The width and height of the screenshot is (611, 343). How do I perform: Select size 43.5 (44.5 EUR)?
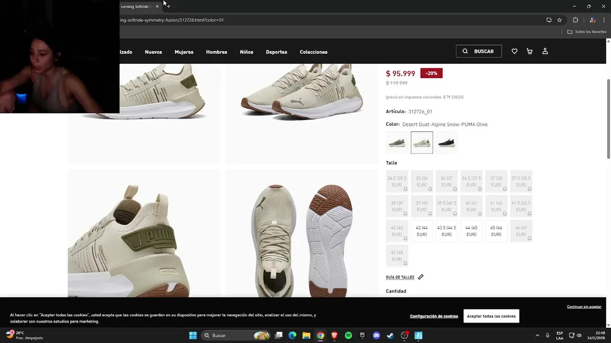(446, 231)
